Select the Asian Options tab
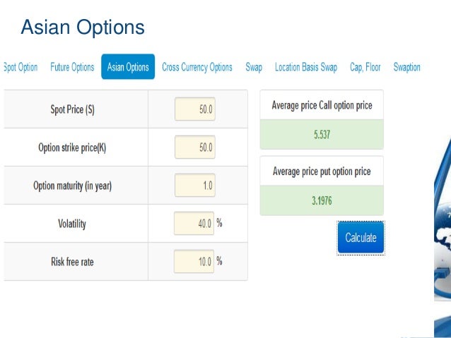Image resolution: width=451 pixels, height=338 pixels. (x=128, y=66)
